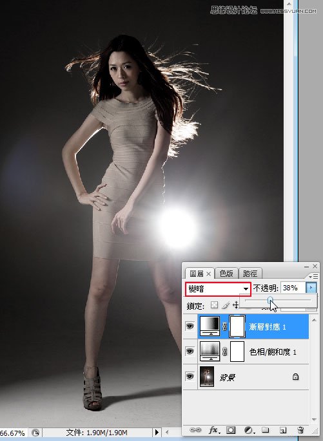Viewport: 323px width, 441px height.
Task: Select the 色相/飽和度 1 adjustment thumbnail
Action: [x=210, y=351]
